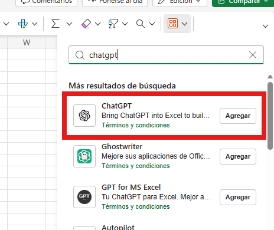
Task: Click the scrollbar up arrow
Action: (x=270, y=77)
